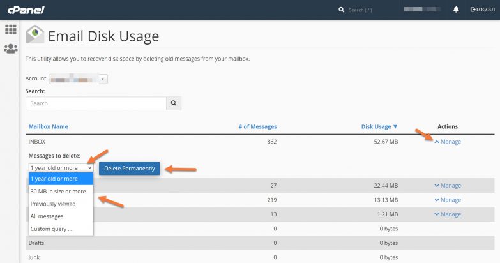The width and height of the screenshot is (500, 263).
Task: Open the Messages to delete dropdown
Action: 61,168
